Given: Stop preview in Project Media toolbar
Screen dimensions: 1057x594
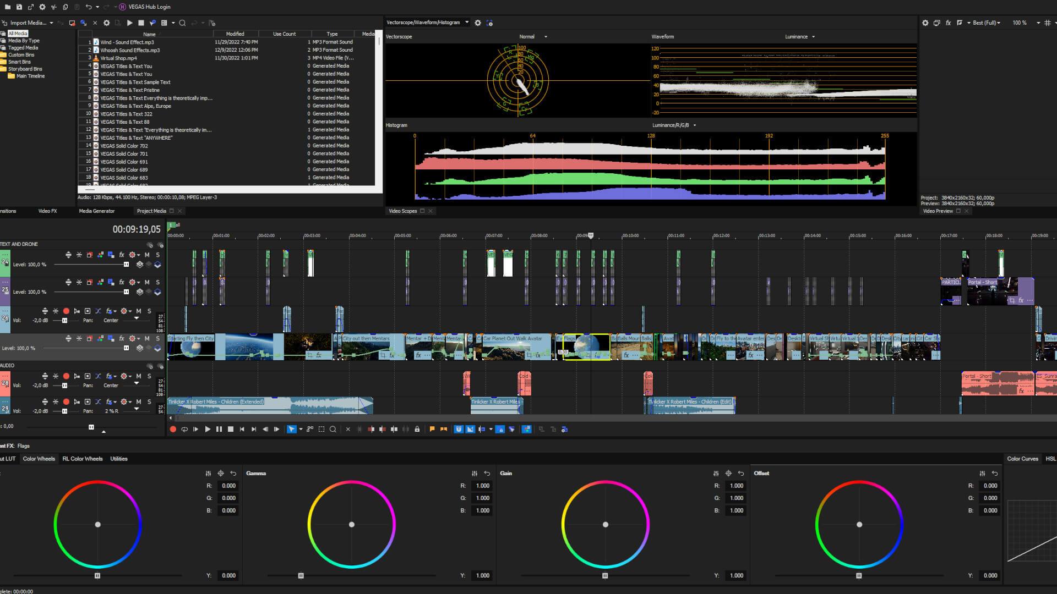Looking at the screenshot, I should coord(141,23).
